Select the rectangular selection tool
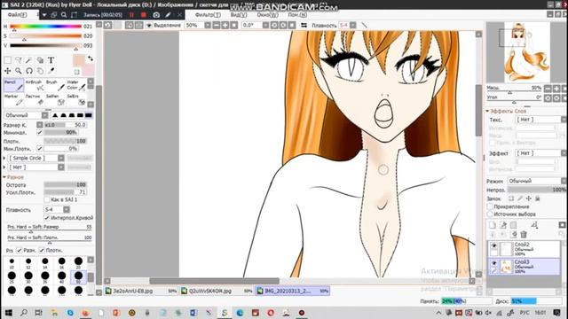 (8, 60)
